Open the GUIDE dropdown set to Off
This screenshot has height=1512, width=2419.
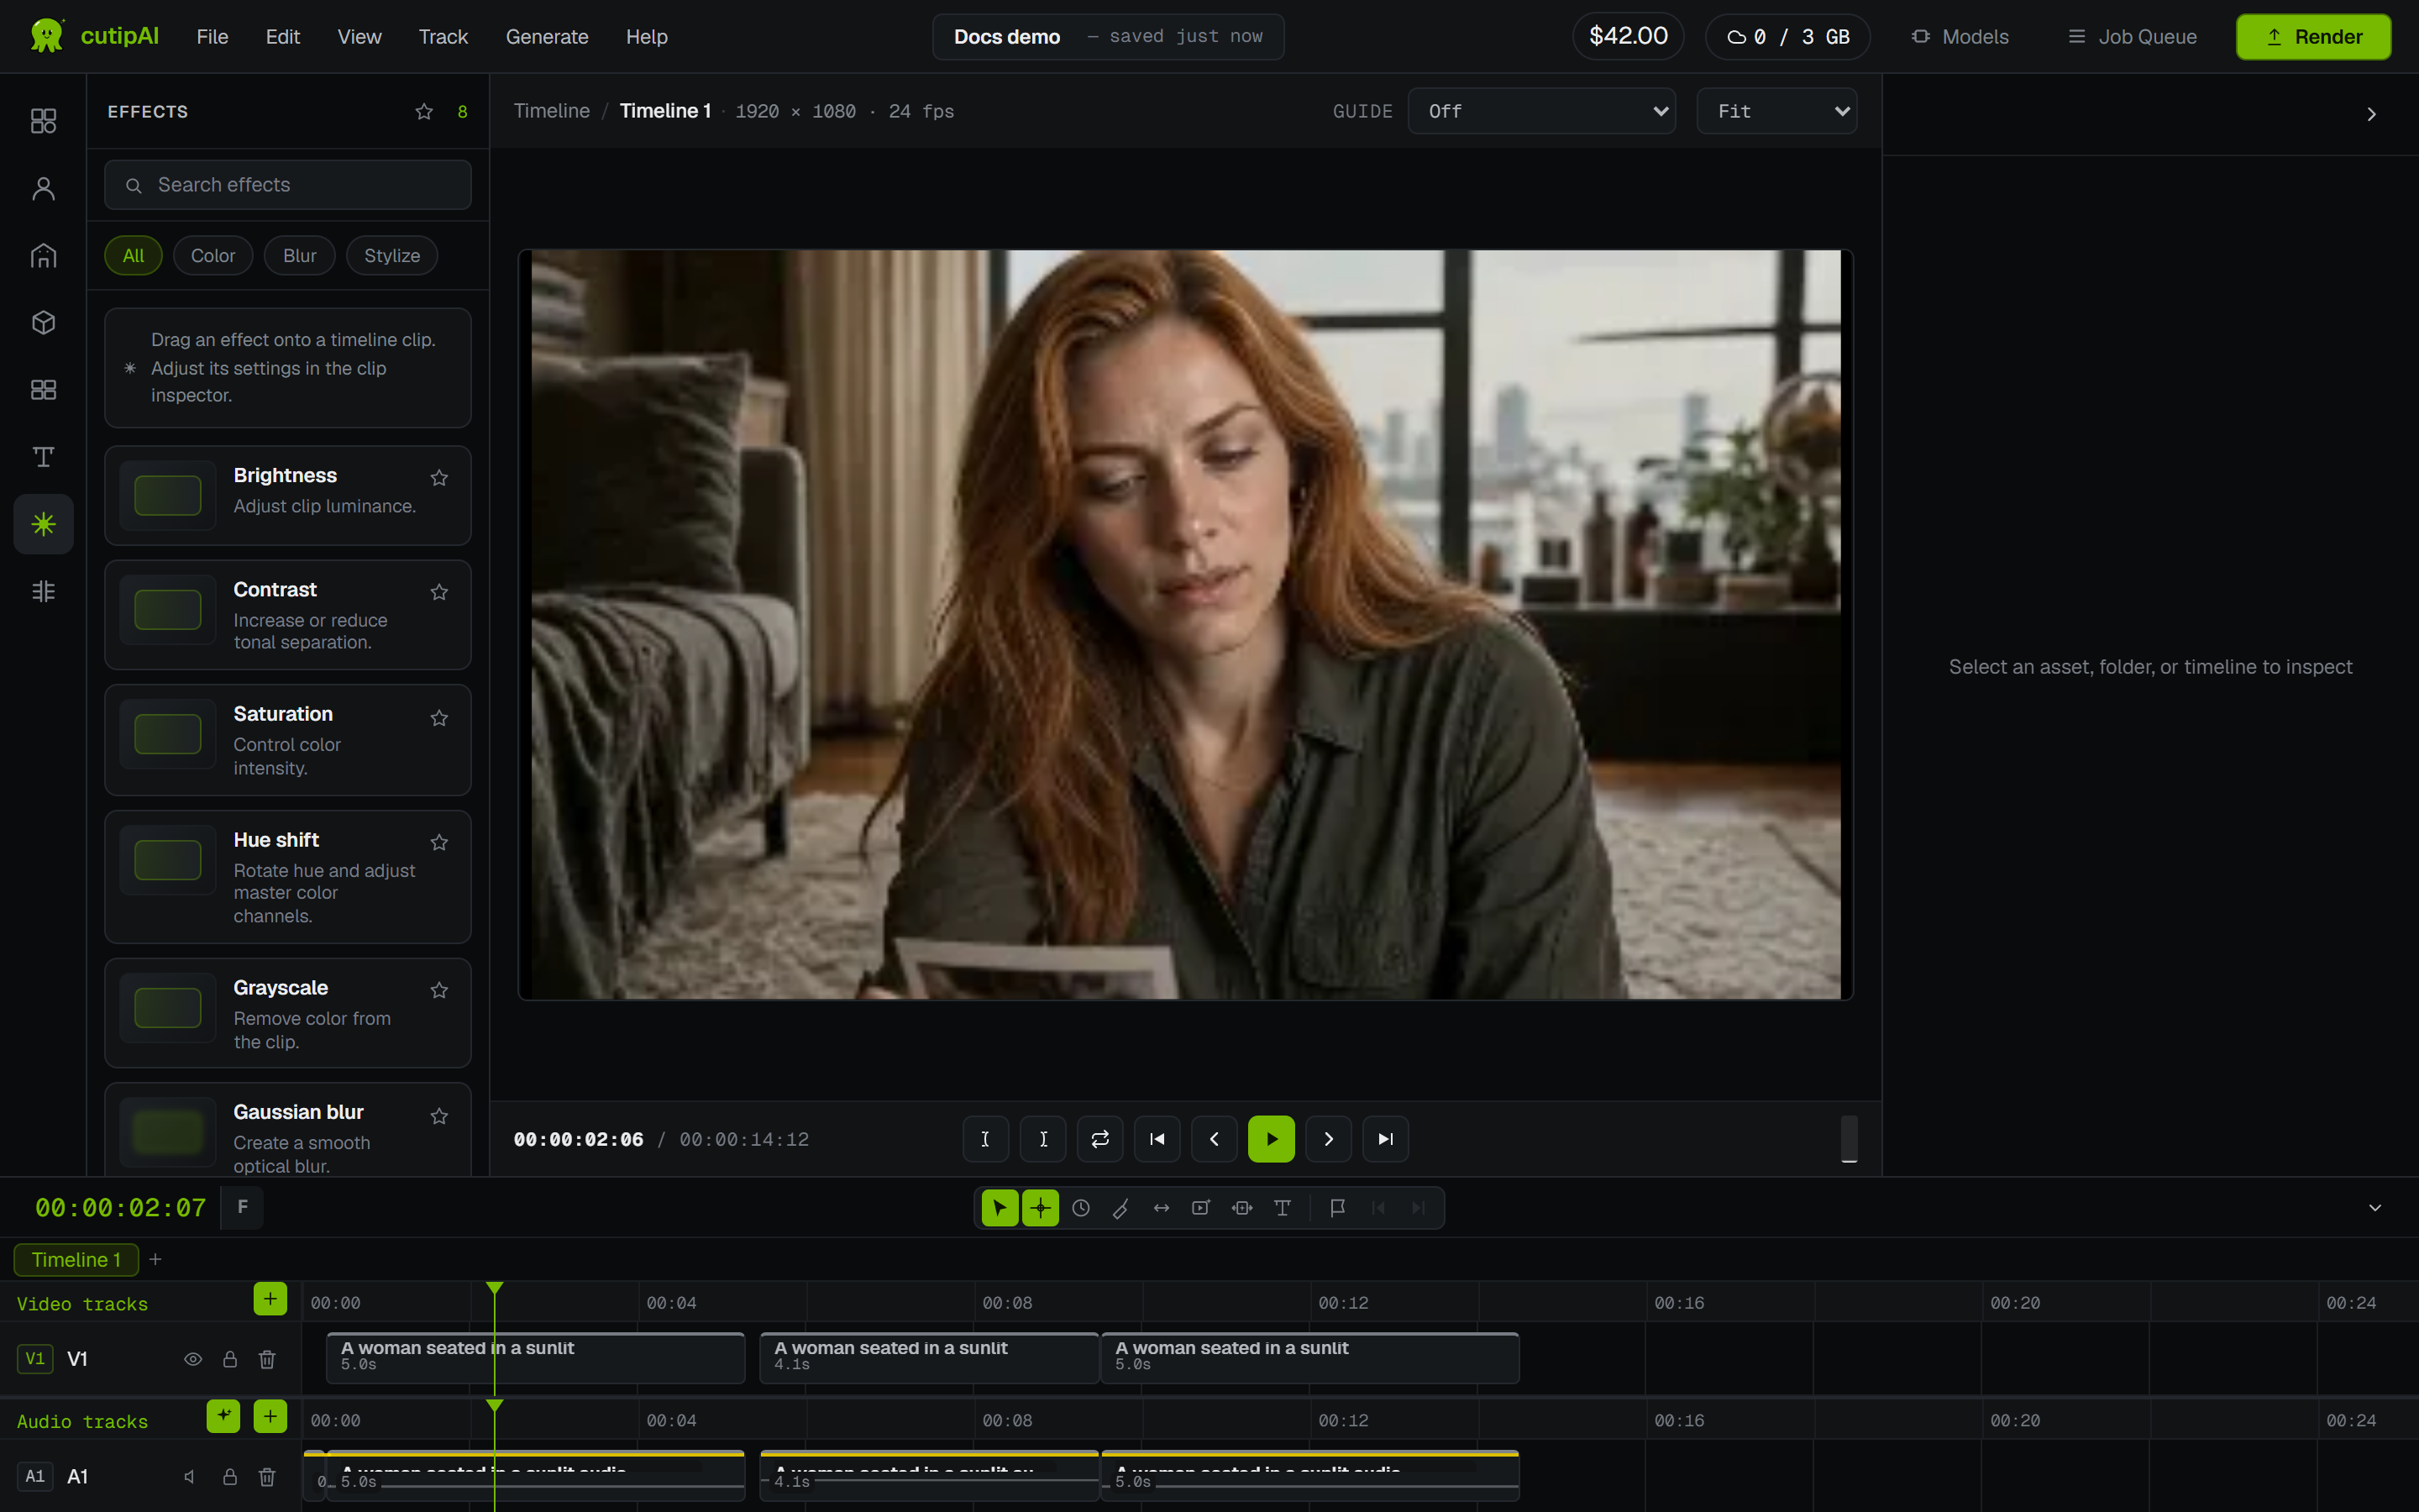tap(1541, 111)
